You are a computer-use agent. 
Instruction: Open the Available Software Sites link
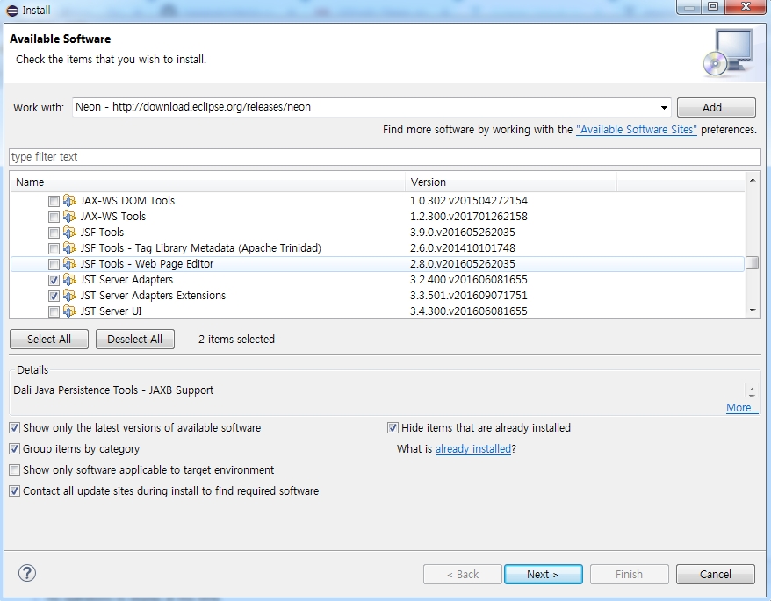637,130
